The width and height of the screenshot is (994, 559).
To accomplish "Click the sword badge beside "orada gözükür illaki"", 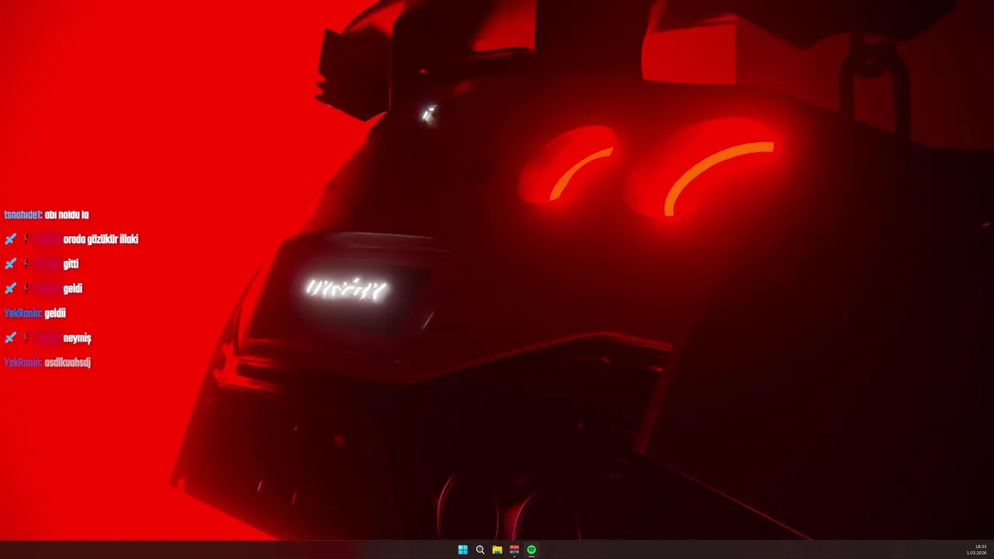I will [x=10, y=239].
